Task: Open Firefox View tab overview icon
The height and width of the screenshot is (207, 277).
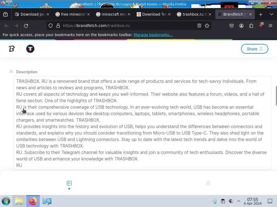Action: pos(5,15)
